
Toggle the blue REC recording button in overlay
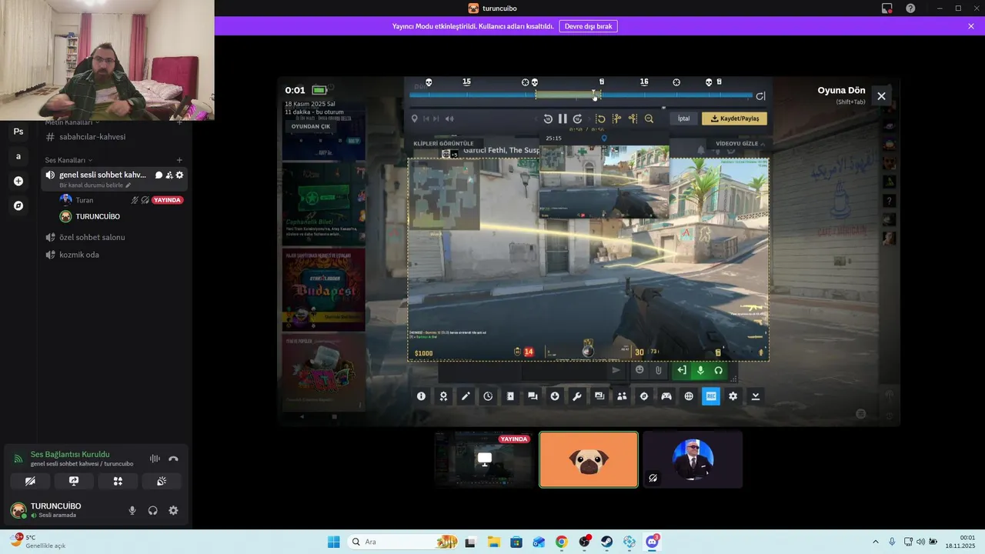pos(711,396)
